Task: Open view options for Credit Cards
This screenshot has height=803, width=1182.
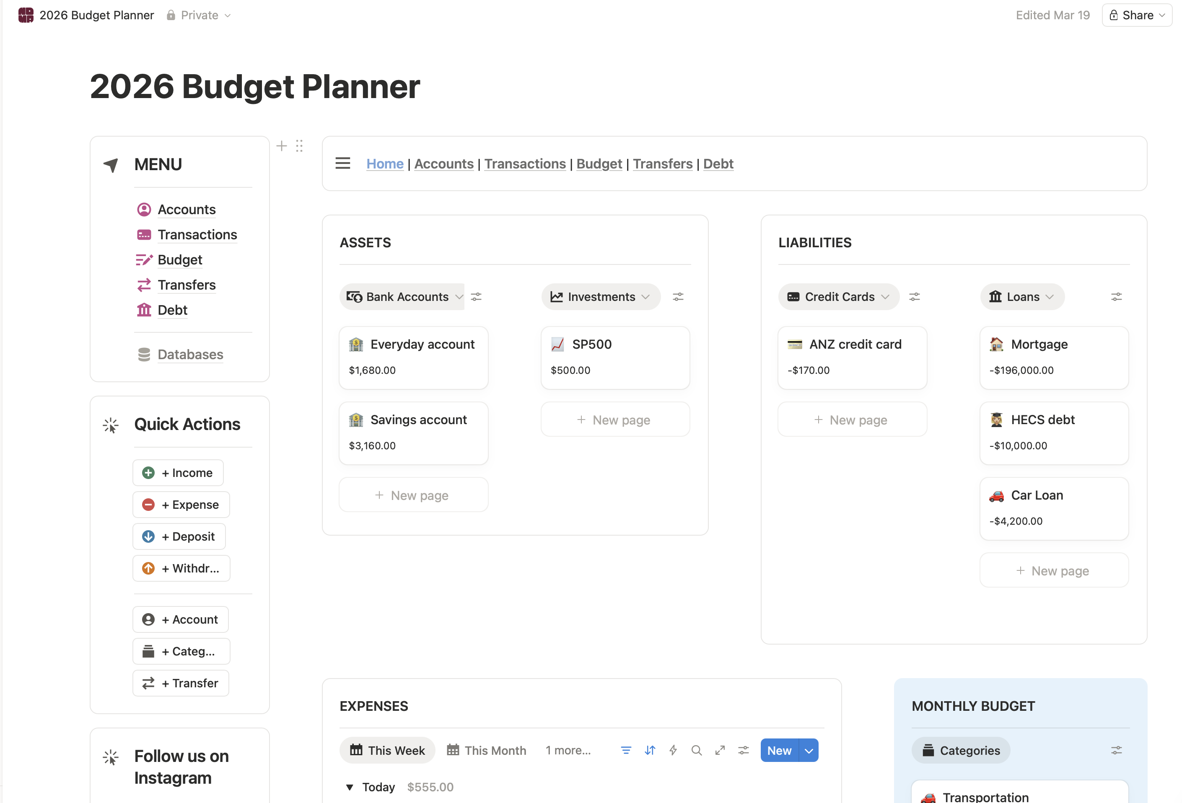Action: pos(915,296)
